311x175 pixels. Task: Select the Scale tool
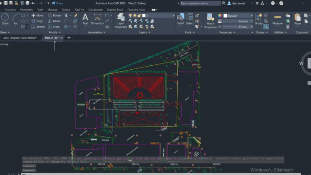[x=54, y=27]
